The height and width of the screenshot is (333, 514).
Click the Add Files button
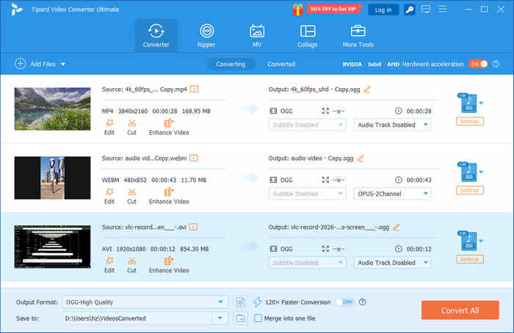(x=35, y=64)
